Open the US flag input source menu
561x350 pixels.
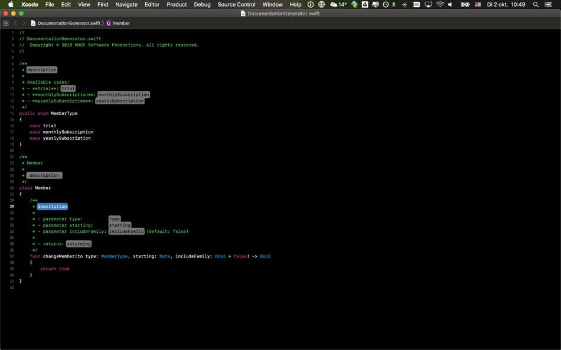(x=478, y=4)
